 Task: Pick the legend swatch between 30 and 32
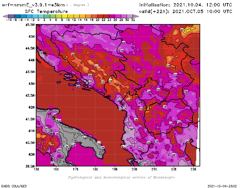pos(130,16)
